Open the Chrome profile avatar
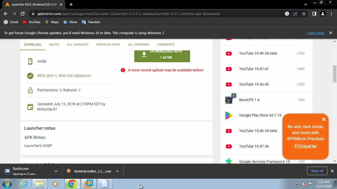 click(x=323, y=14)
